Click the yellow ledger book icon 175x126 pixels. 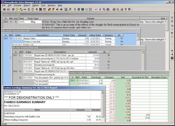(33, 9)
